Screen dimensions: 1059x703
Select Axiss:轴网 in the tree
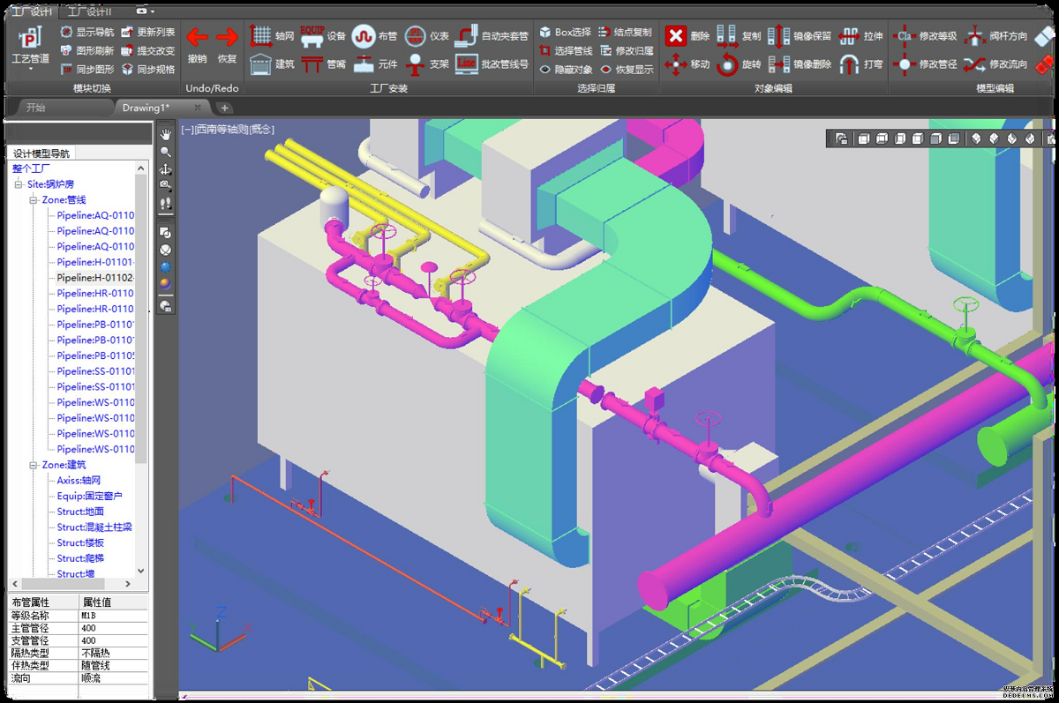point(79,481)
